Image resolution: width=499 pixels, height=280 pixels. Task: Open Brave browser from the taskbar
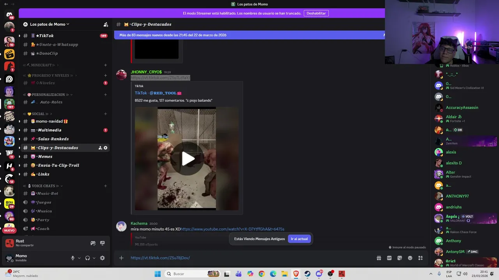[x=296, y=274]
